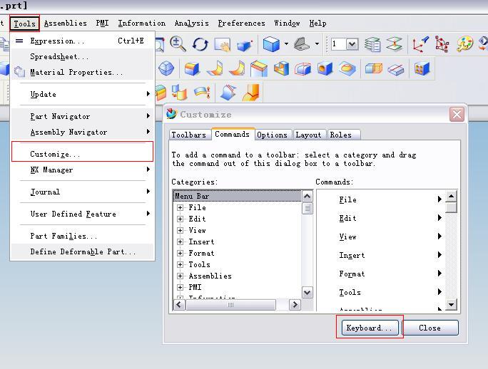Screen dimensions: 488x369
Task: Click the gray wedge display icon
Action: 302,44
